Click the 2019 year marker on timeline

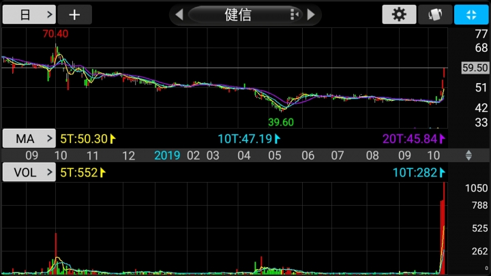pos(167,155)
